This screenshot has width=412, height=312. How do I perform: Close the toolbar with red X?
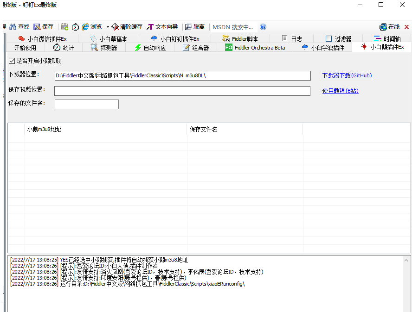(x=406, y=27)
